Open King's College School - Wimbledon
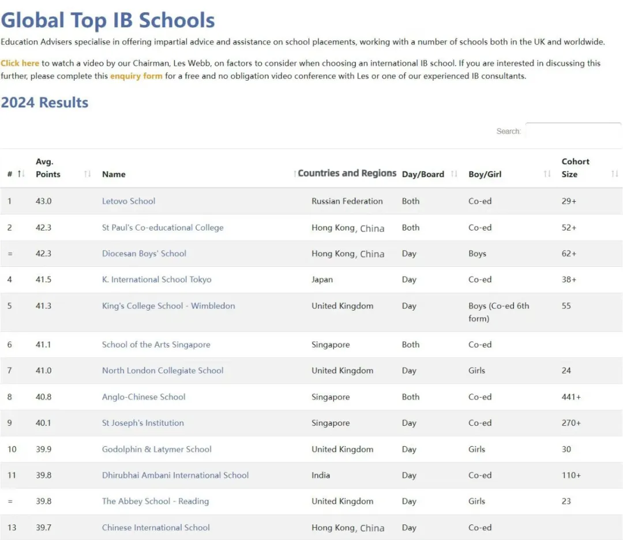Viewport: 623px width, 540px height. point(168,306)
